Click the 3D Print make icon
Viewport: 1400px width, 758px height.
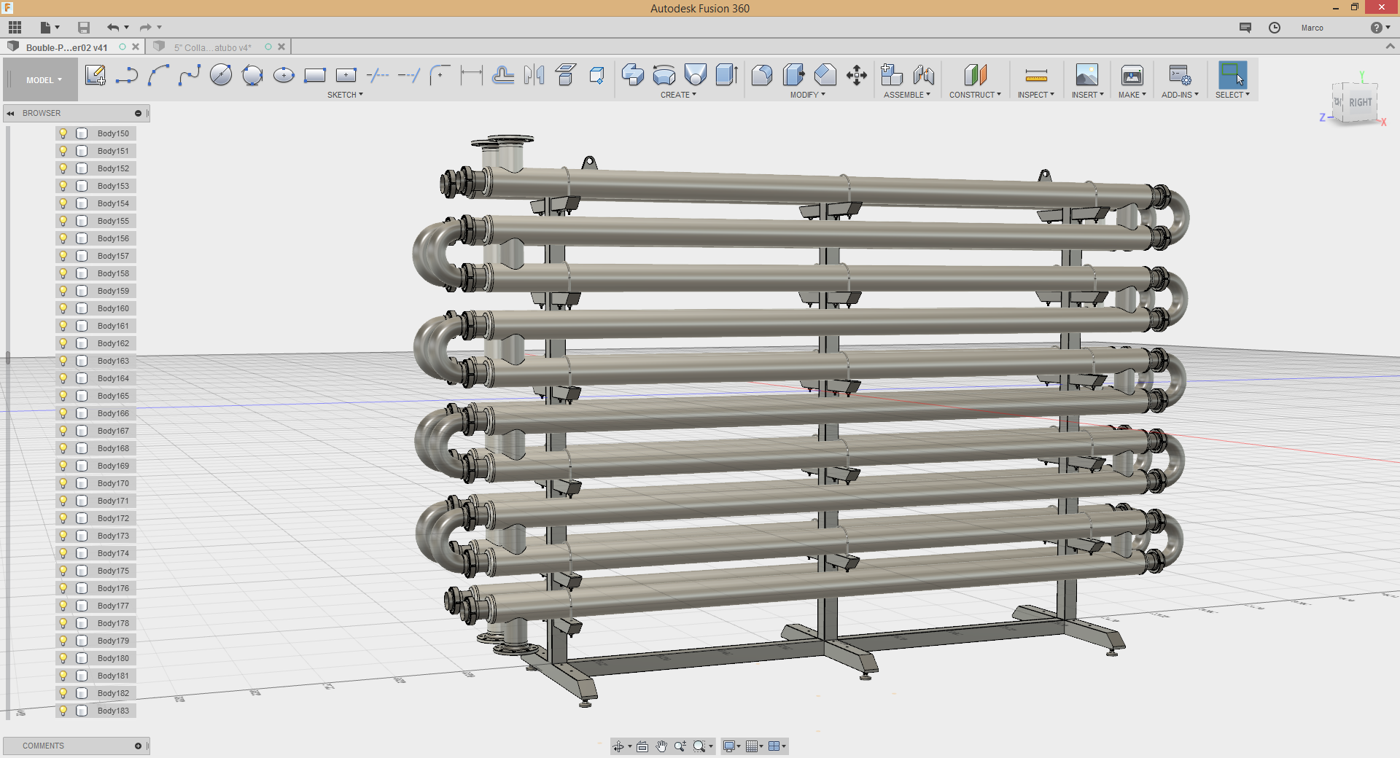tap(1132, 75)
